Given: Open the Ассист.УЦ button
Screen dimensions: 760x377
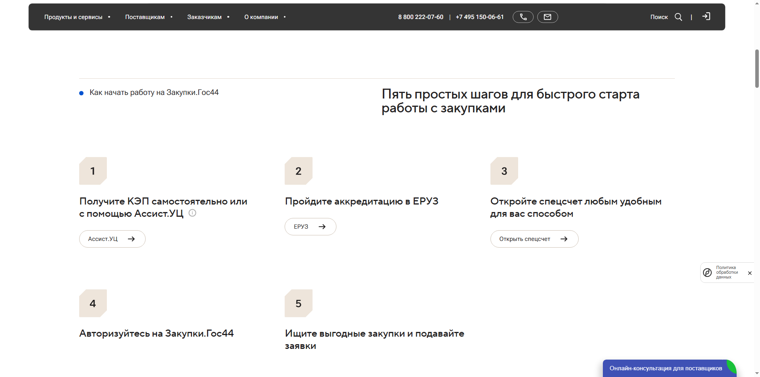Looking at the screenshot, I should pyautogui.click(x=112, y=239).
